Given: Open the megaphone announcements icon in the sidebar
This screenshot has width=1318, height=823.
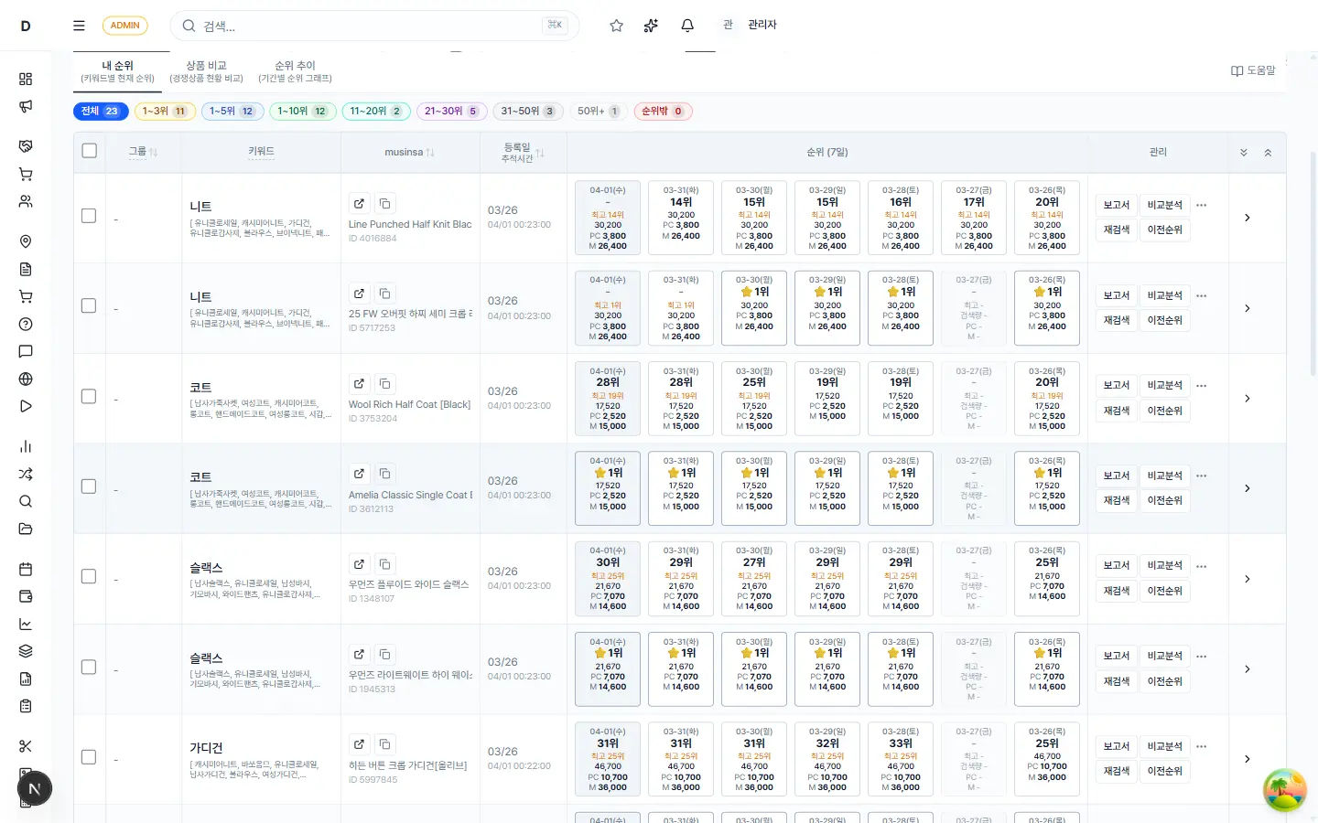Looking at the screenshot, I should tap(25, 106).
